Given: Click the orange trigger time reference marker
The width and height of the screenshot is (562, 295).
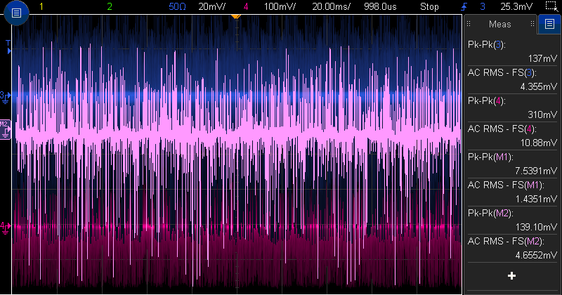Looking at the screenshot, I should click(235, 16).
